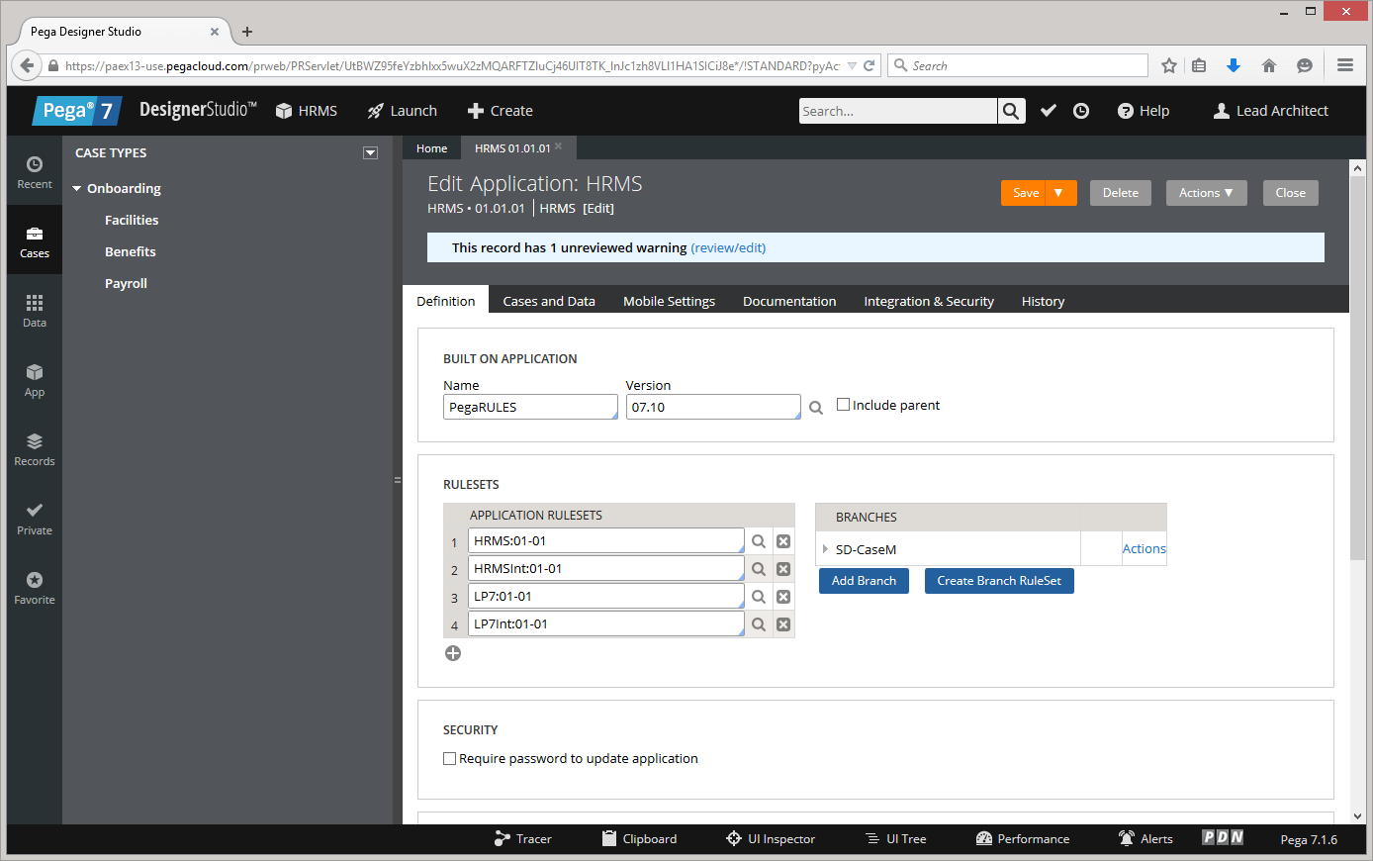Viewport: 1373px width, 861px height.
Task: Open the Save button dropdown arrow
Action: [1058, 193]
